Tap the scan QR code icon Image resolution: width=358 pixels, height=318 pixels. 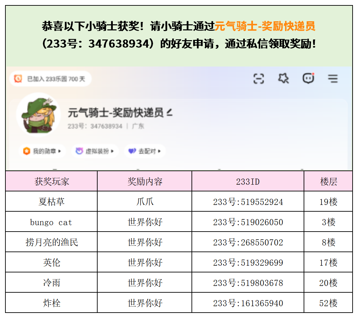258,79
